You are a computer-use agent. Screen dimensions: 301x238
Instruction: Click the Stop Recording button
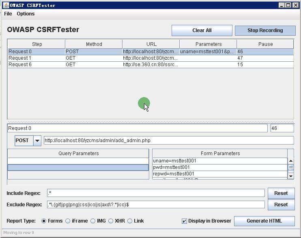tap(265, 30)
